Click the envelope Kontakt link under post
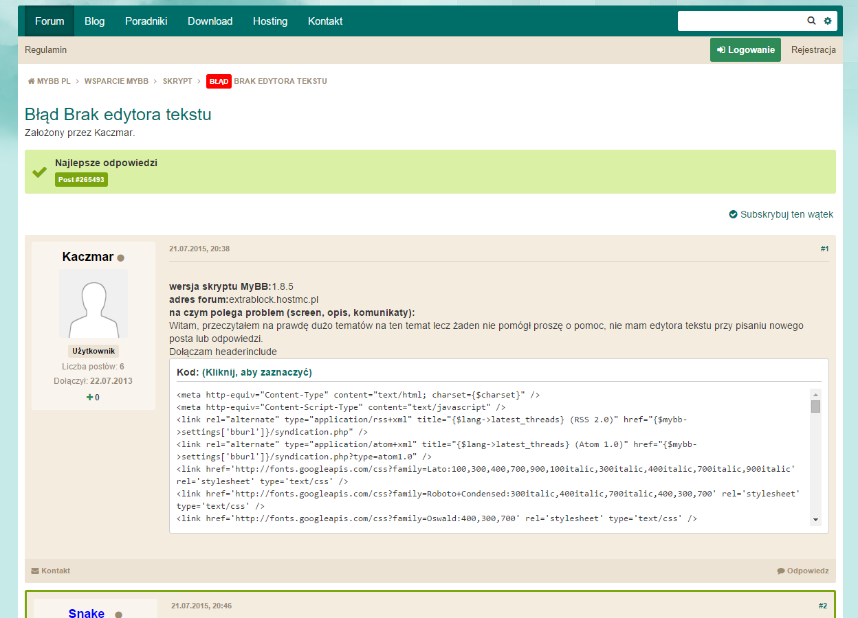The image size is (858, 618). tap(51, 571)
